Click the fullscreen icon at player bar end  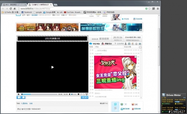pos(87,94)
